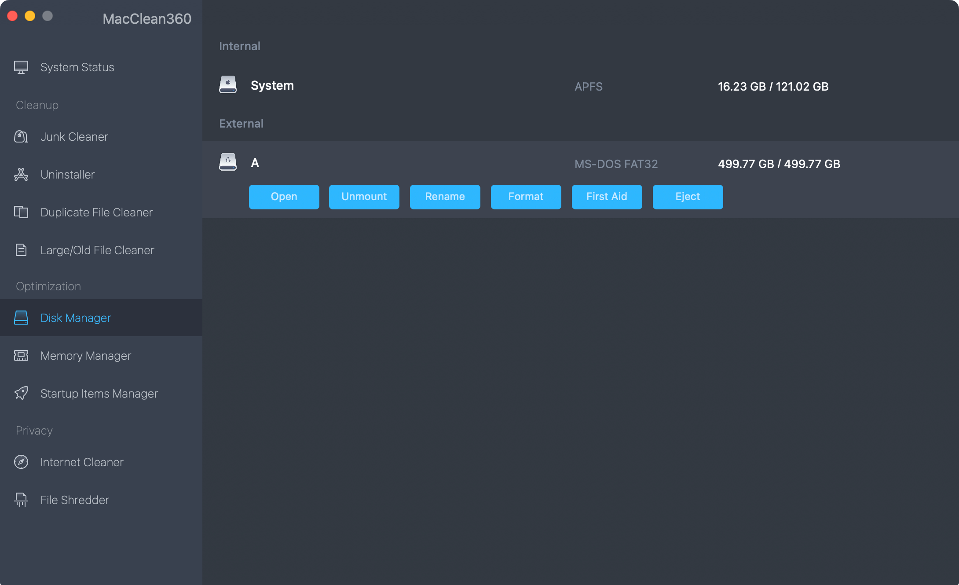
Task: Click the external USB drive A icon
Action: click(x=228, y=162)
